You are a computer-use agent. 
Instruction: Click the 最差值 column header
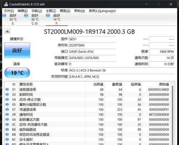(114, 84)
